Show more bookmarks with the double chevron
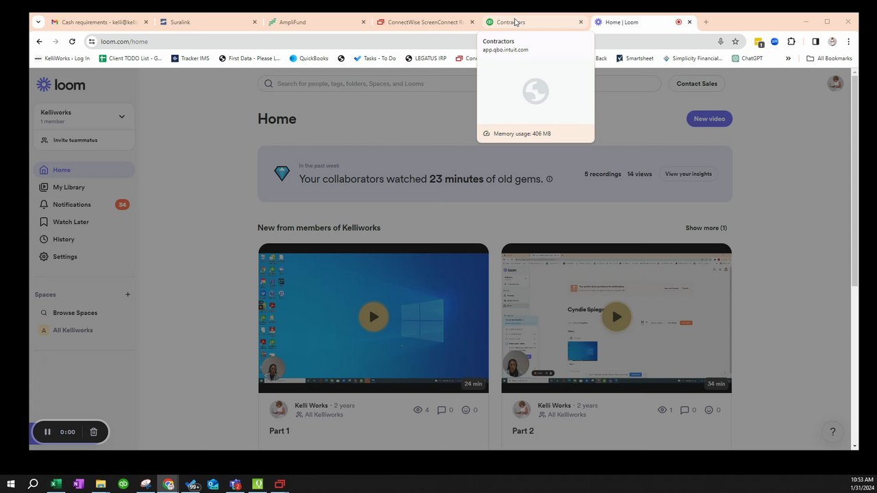Screen dimensions: 877x493 pyautogui.click(x=788, y=58)
